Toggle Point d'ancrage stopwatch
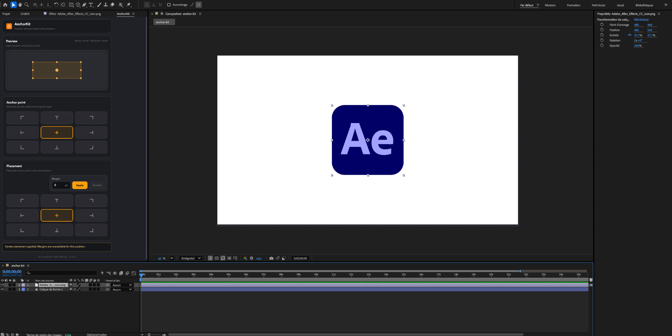The width and height of the screenshot is (672, 336). (602, 25)
